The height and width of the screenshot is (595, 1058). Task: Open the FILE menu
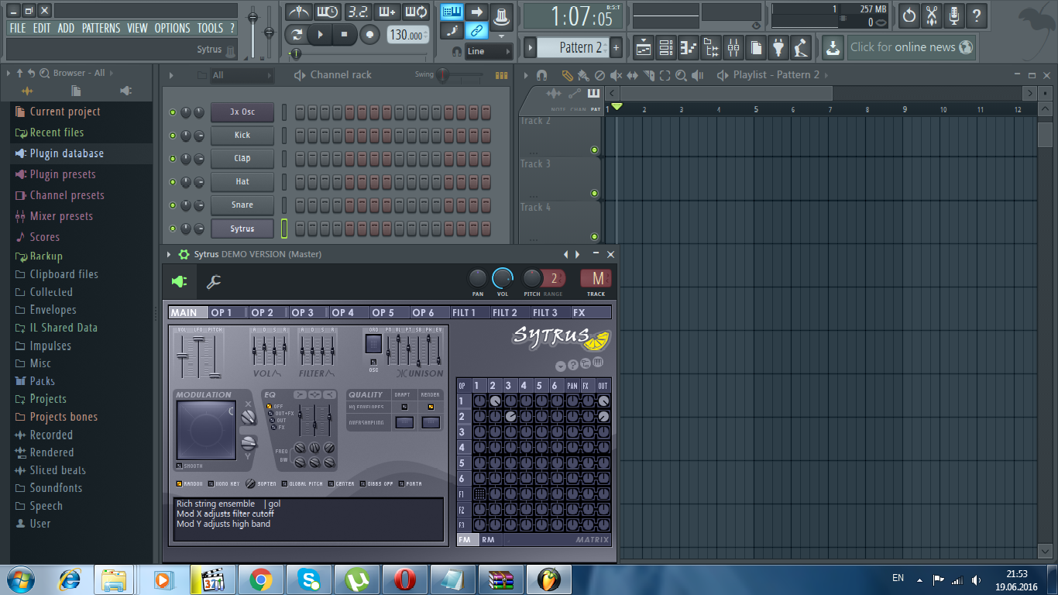[x=17, y=28]
